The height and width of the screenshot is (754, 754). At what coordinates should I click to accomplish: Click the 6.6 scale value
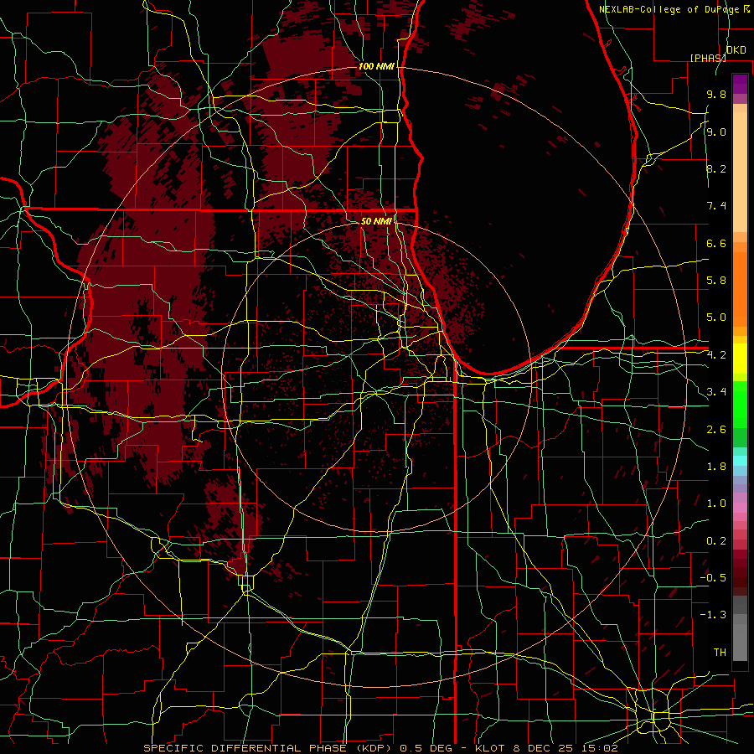[716, 243]
